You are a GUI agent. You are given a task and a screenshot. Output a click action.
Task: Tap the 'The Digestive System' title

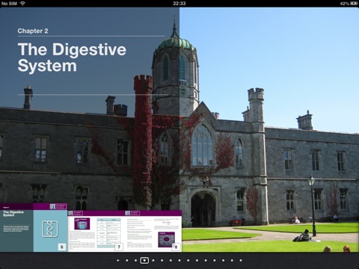[x=72, y=58]
